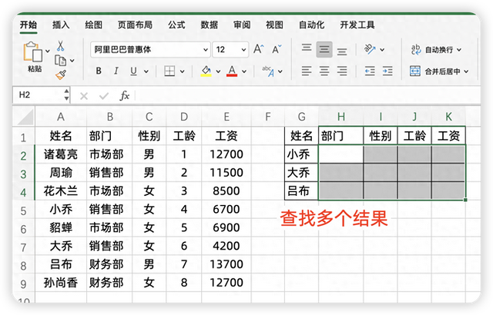Click the selection fill handle
The image size is (493, 315).
(465, 200)
